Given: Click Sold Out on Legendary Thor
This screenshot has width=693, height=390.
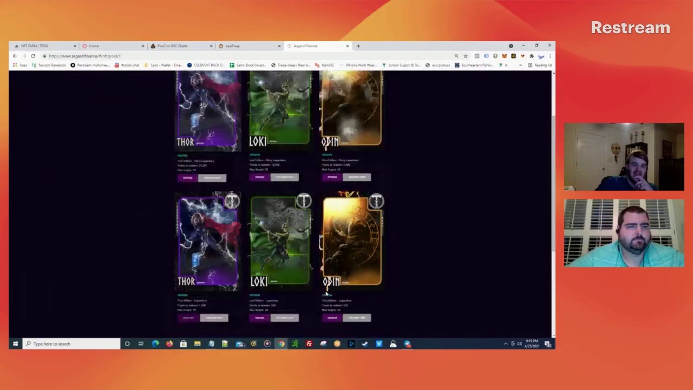Looking at the screenshot, I should [188, 318].
